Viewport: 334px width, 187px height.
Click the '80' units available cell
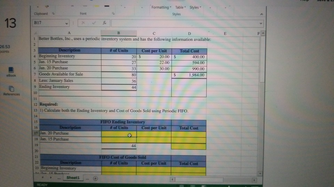(119, 75)
